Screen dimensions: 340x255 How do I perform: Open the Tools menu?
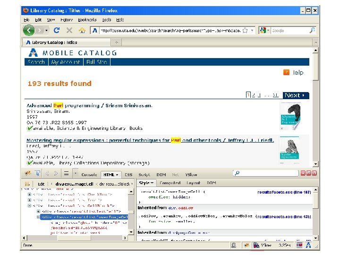[107, 20]
